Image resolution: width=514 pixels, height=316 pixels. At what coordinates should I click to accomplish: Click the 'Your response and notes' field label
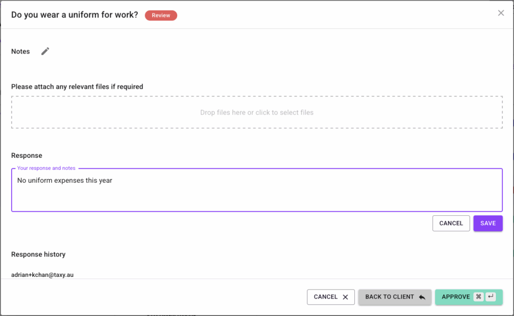coord(46,168)
